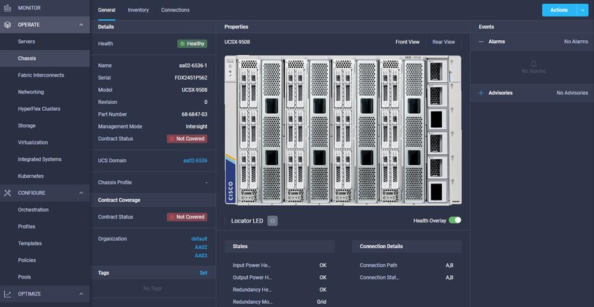
Task: Click the Healthy status badge
Action: [192, 44]
